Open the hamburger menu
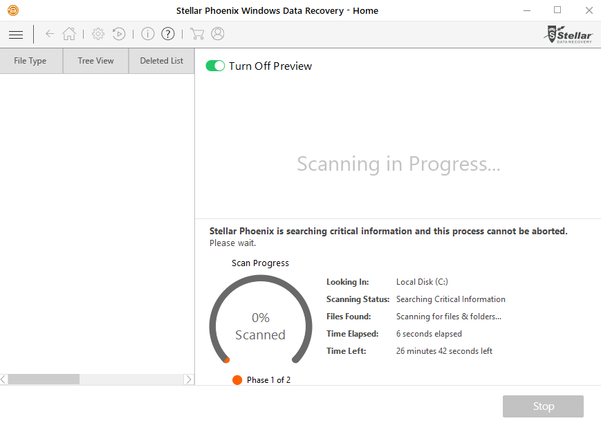This screenshot has width=601, height=423. pyautogui.click(x=16, y=34)
